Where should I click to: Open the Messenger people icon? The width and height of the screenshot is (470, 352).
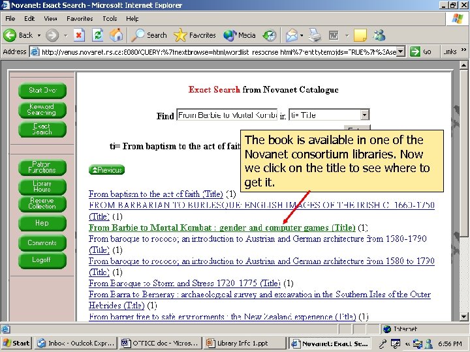pyautogui.click(x=379, y=35)
